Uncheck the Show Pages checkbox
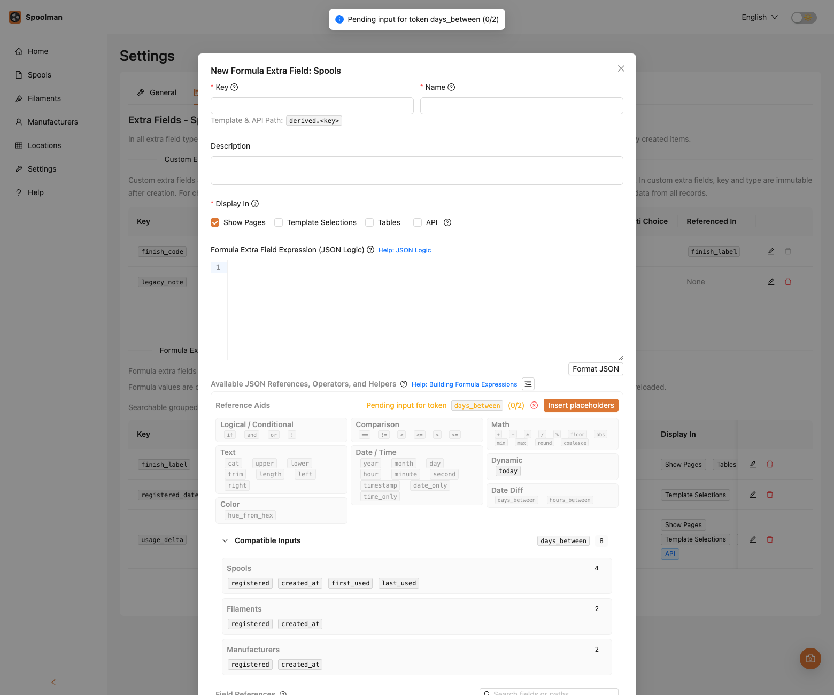Viewport: 834px width, 695px height. 215,222
